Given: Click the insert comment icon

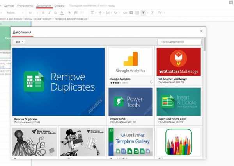Looking at the screenshot, I should pyautogui.click(x=131, y=13).
